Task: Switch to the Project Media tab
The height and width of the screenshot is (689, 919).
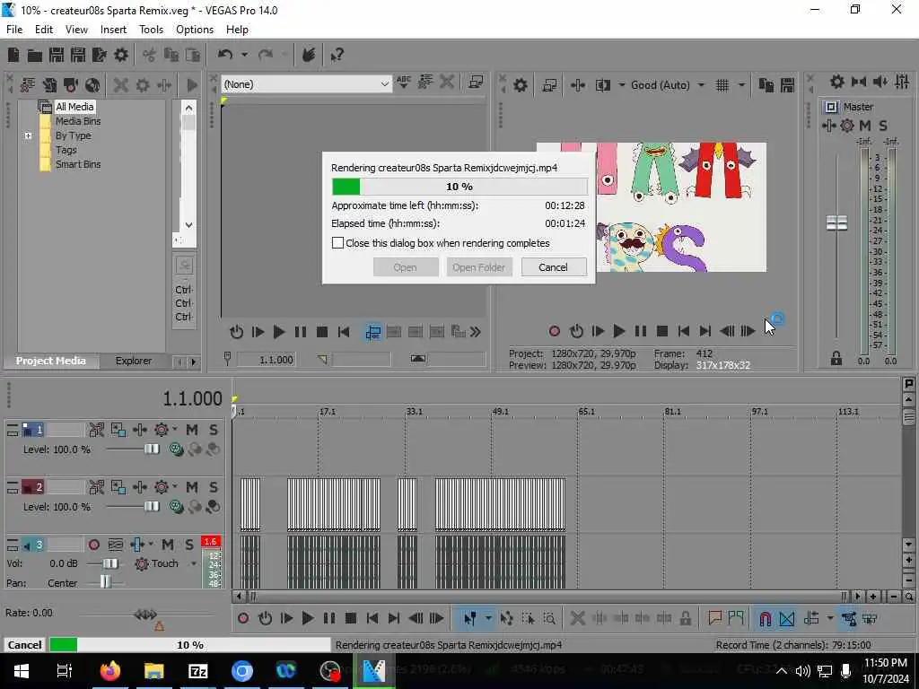Action: click(x=51, y=361)
